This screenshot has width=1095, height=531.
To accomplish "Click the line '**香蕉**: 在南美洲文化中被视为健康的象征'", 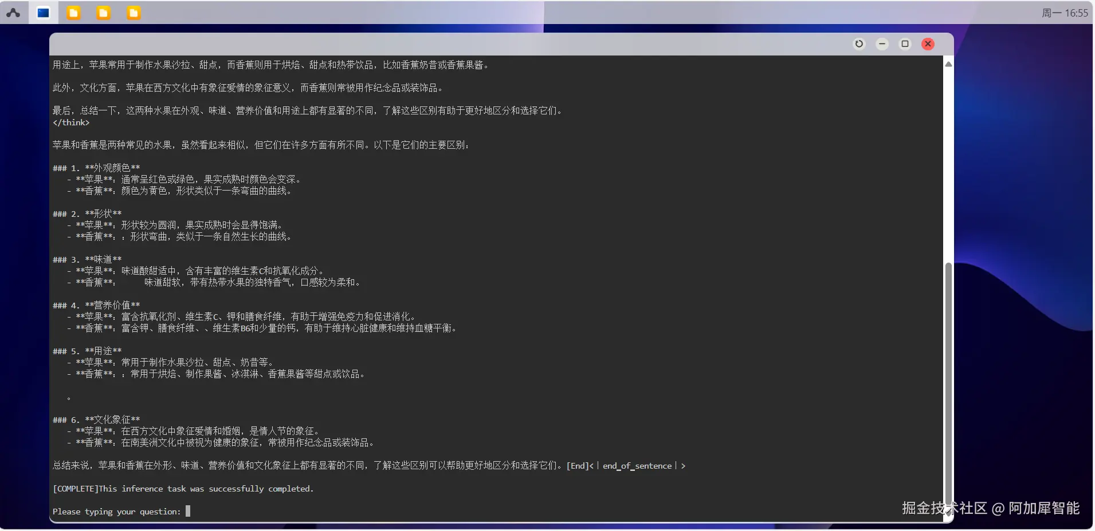I will [221, 442].
